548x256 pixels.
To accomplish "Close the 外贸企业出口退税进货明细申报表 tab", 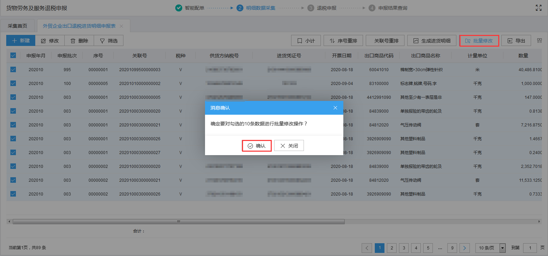I will click(121, 26).
